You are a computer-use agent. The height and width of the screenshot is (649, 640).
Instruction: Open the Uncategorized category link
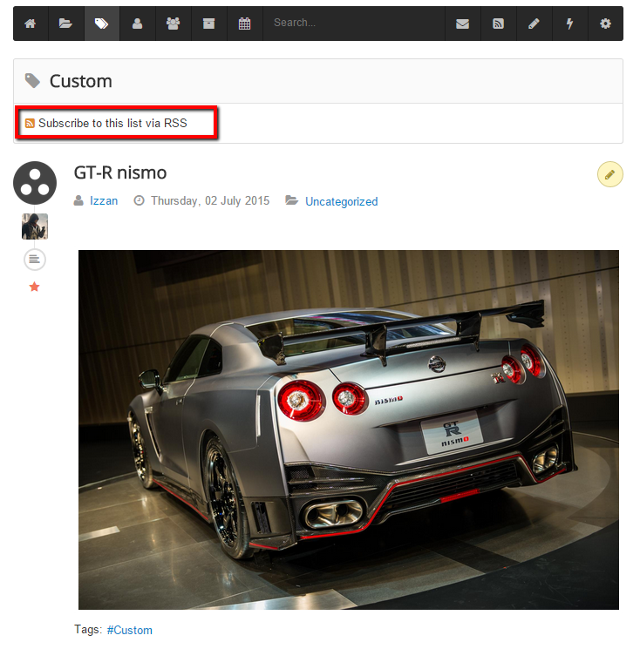click(x=341, y=201)
